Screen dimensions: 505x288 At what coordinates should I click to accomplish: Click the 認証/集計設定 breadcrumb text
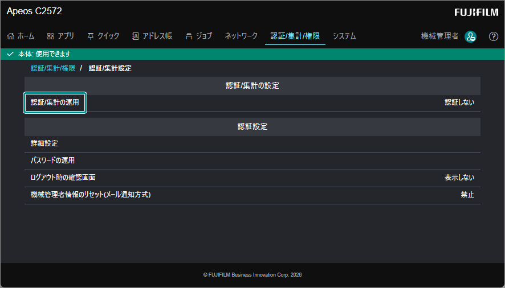[110, 68]
